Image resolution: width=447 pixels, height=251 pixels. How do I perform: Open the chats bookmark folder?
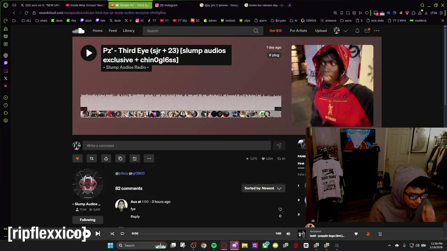(x=41, y=21)
